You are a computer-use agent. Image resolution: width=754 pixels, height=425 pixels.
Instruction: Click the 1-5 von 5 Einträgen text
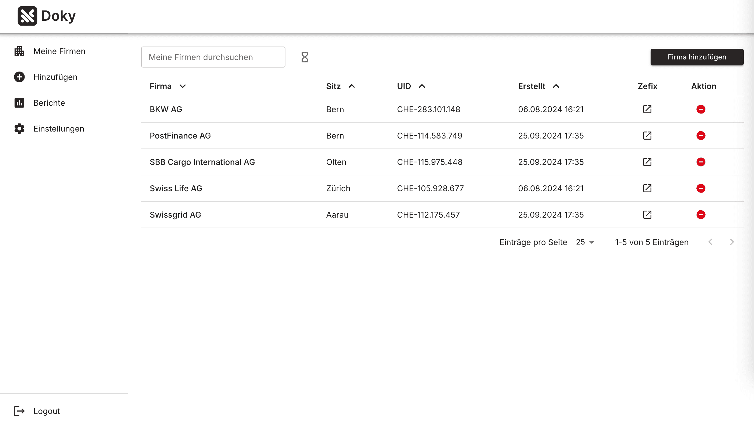[x=652, y=242]
